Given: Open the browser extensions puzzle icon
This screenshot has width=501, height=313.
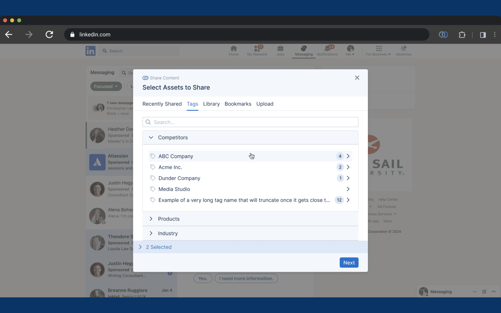Looking at the screenshot, I should (462, 35).
